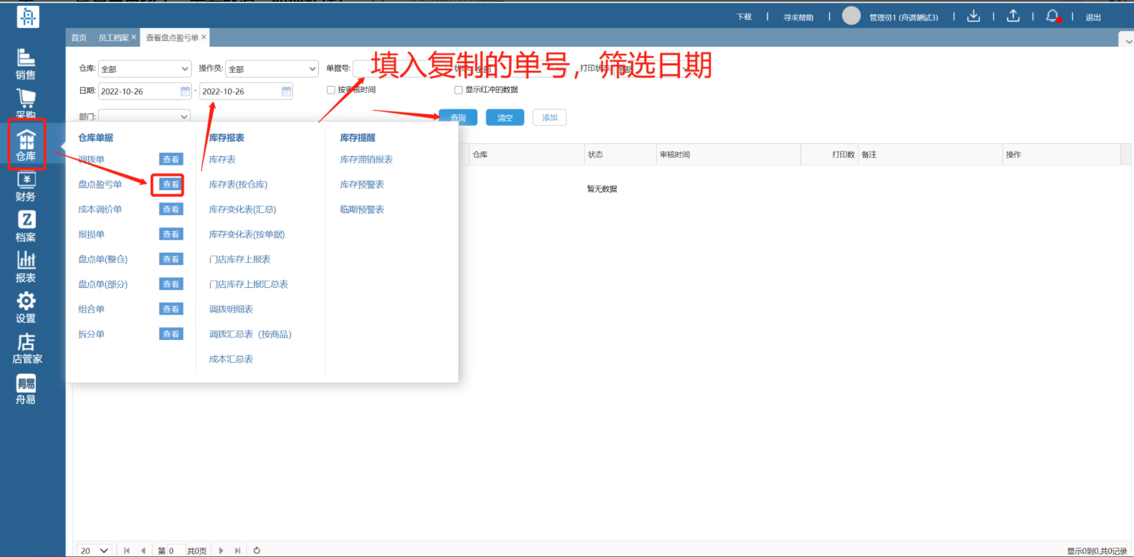The height and width of the screenshot is (557, 1134).
Task: Open the page size dropdown showing 20
Action: [94, 551]
